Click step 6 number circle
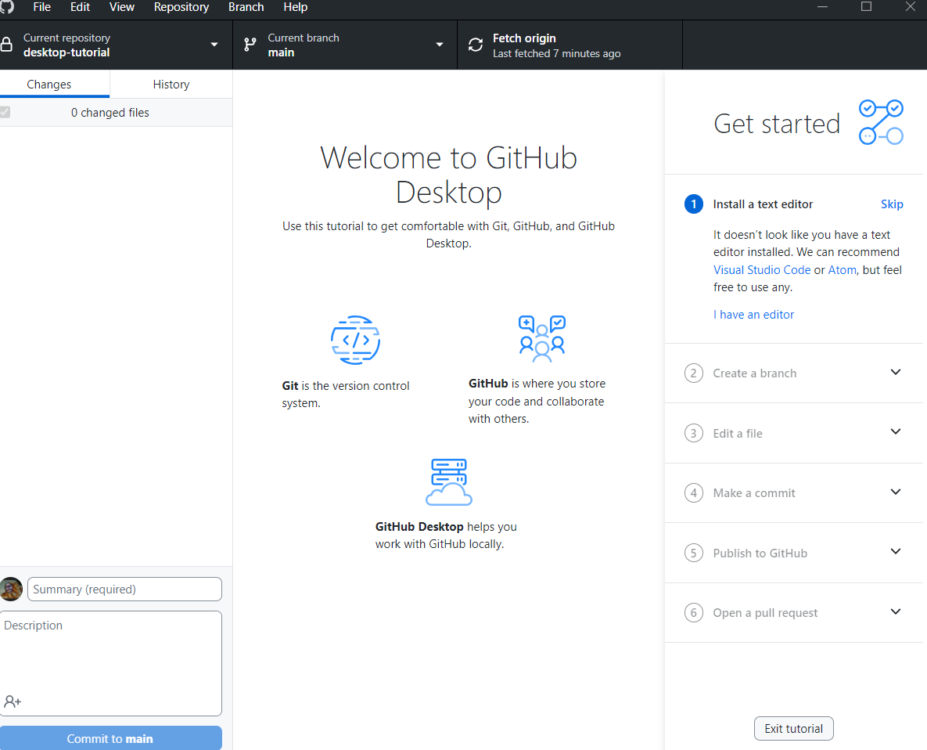 tap(693, 612)
